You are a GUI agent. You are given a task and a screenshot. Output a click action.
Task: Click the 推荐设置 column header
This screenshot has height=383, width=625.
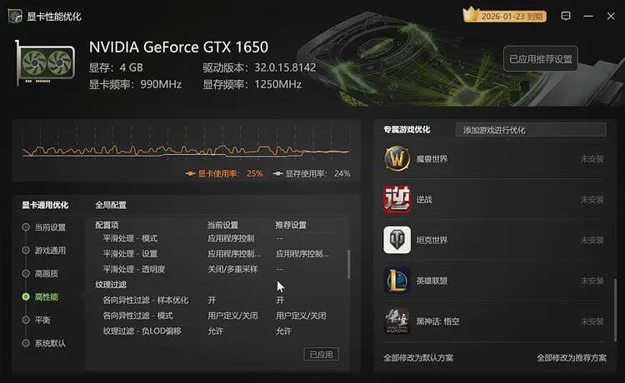point(291,225)
